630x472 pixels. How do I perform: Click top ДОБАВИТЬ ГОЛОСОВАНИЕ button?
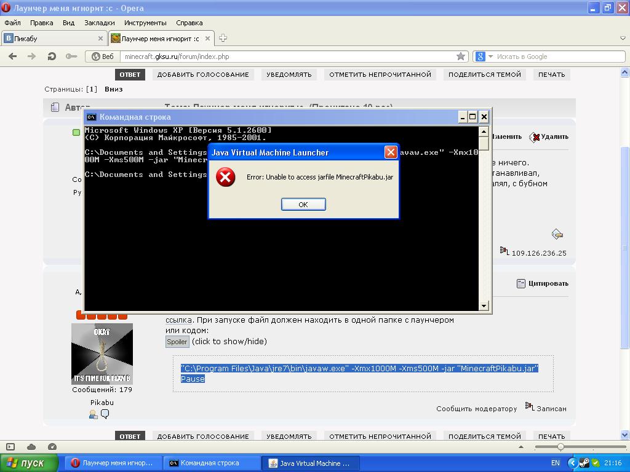tap(203, 74)
